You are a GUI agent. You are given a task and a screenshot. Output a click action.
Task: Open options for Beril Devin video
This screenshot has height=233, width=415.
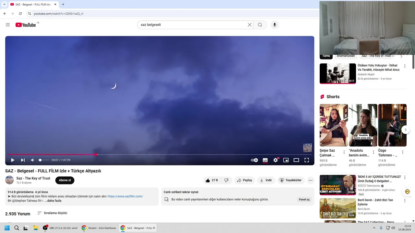point(405,201)
